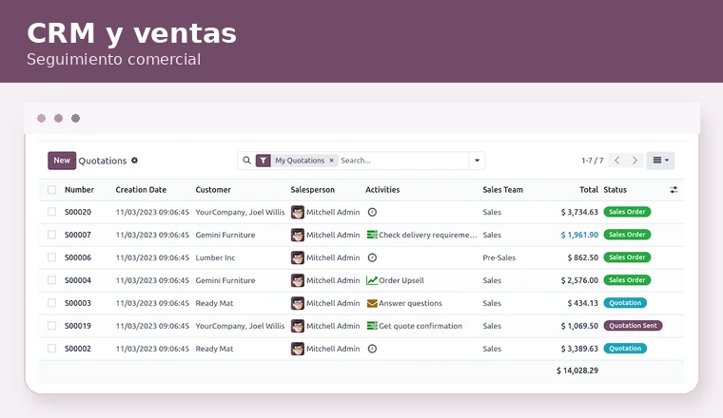The height and width of the screenshot is (418, 723).
Task: Go to next page arrow
Action: [x=635, y=161]
